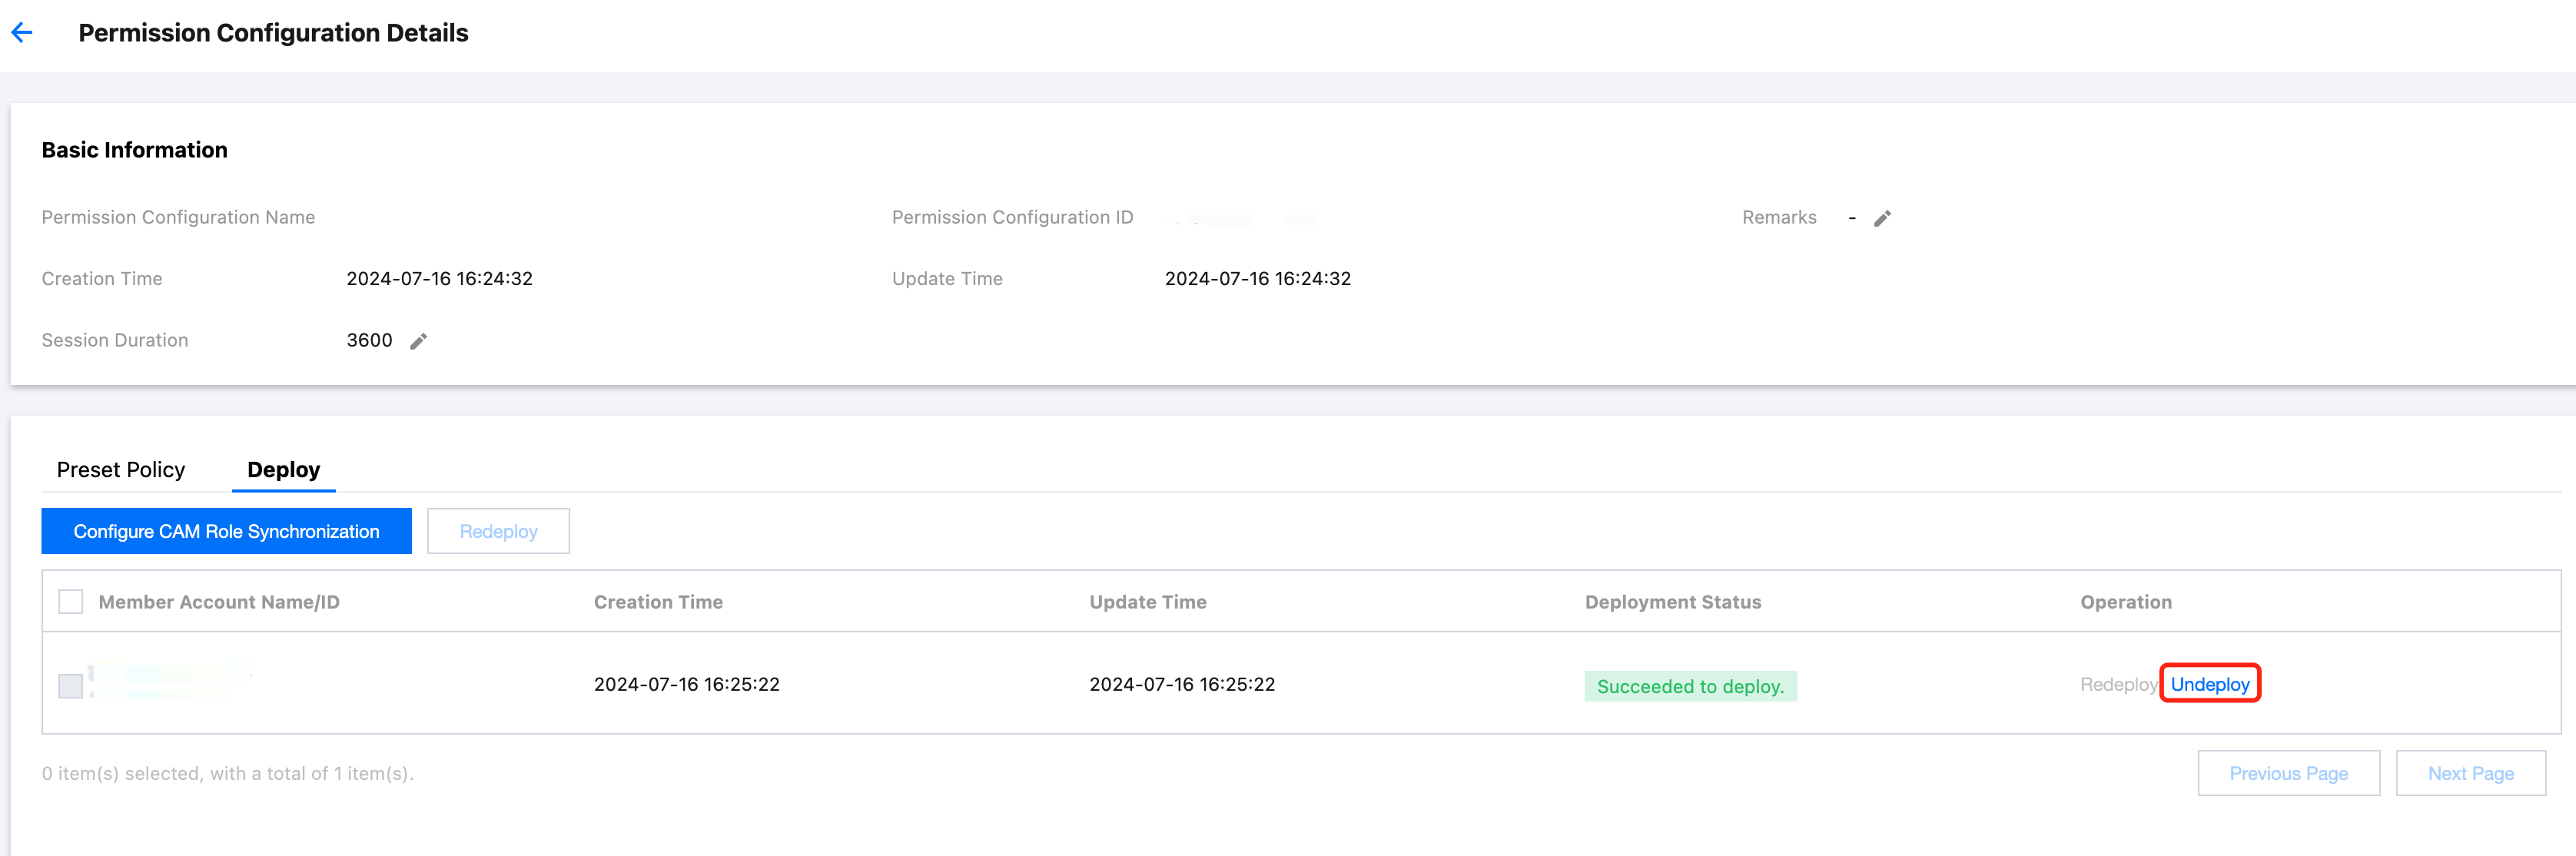2576x856 pixels.
Task: Go to Previous Page
Action: [x=2288, y=773]
